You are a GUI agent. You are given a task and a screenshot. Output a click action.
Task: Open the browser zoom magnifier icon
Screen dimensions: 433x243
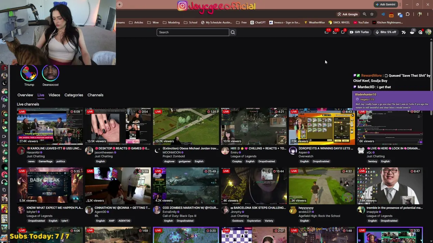[364, 14]
